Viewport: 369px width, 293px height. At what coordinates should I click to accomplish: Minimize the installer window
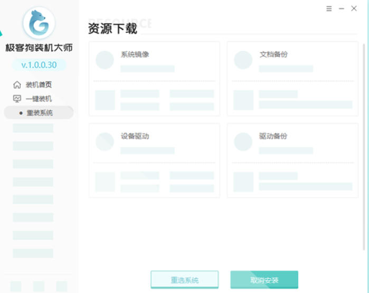tap(342, 8)
